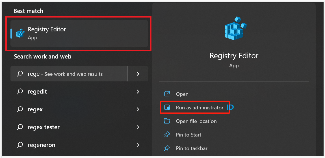Click 'rege - See work and web results'
The image size is (325, 158).
[x=69, y=74]
